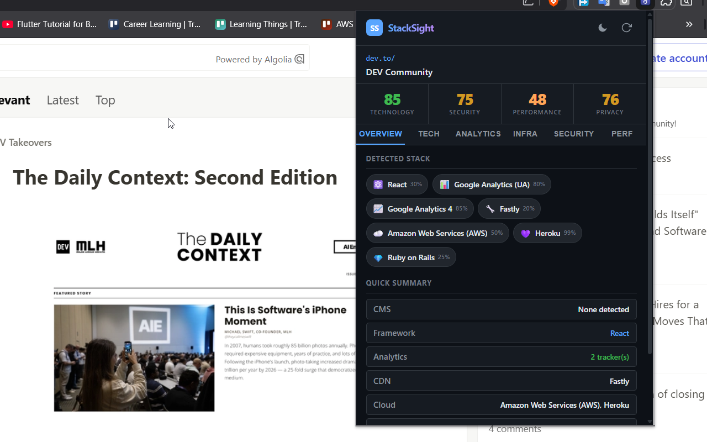This screenshot has width=707, height=442.
Task: Click the Cloud 'Amazon Web Services (AWS), Heroku' value
Action: click(564, 405)
